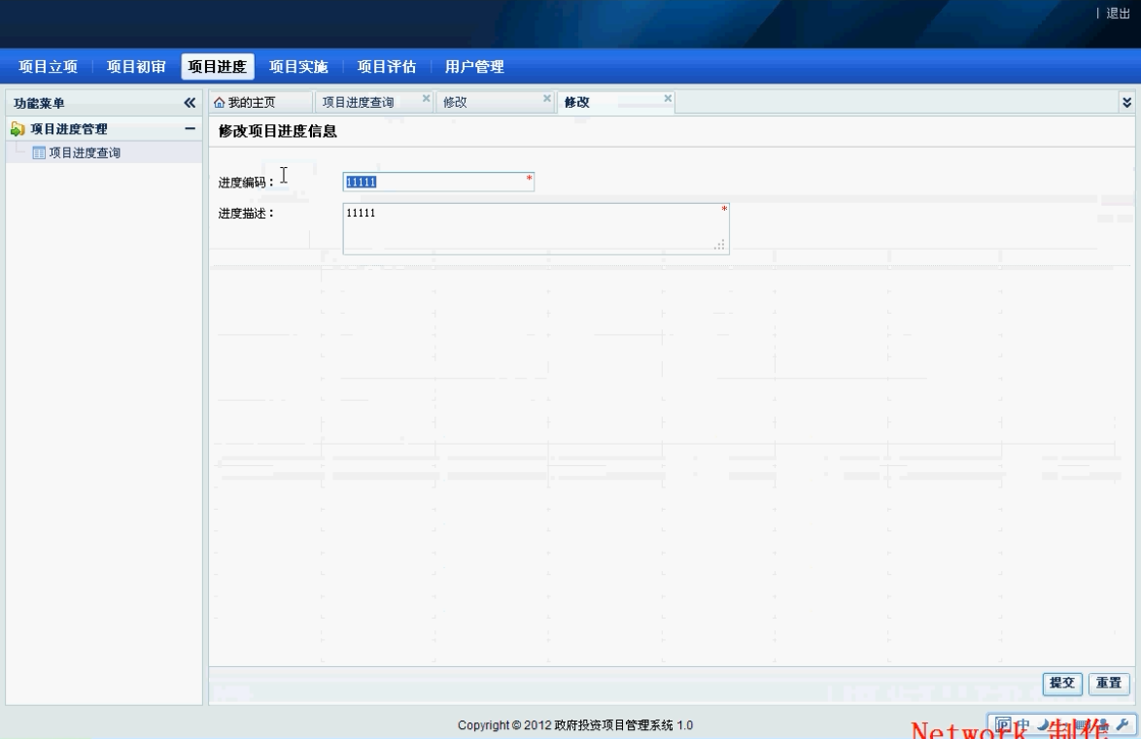Click the 退出 logout link
This screenshot has width=1141, height=739.
[x=1119, y=13]
